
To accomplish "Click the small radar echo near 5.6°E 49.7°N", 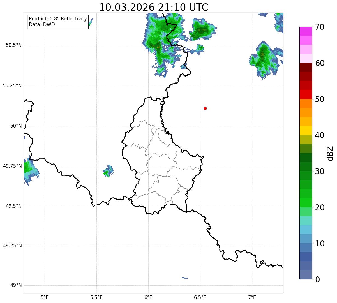I will click(108, 171).
